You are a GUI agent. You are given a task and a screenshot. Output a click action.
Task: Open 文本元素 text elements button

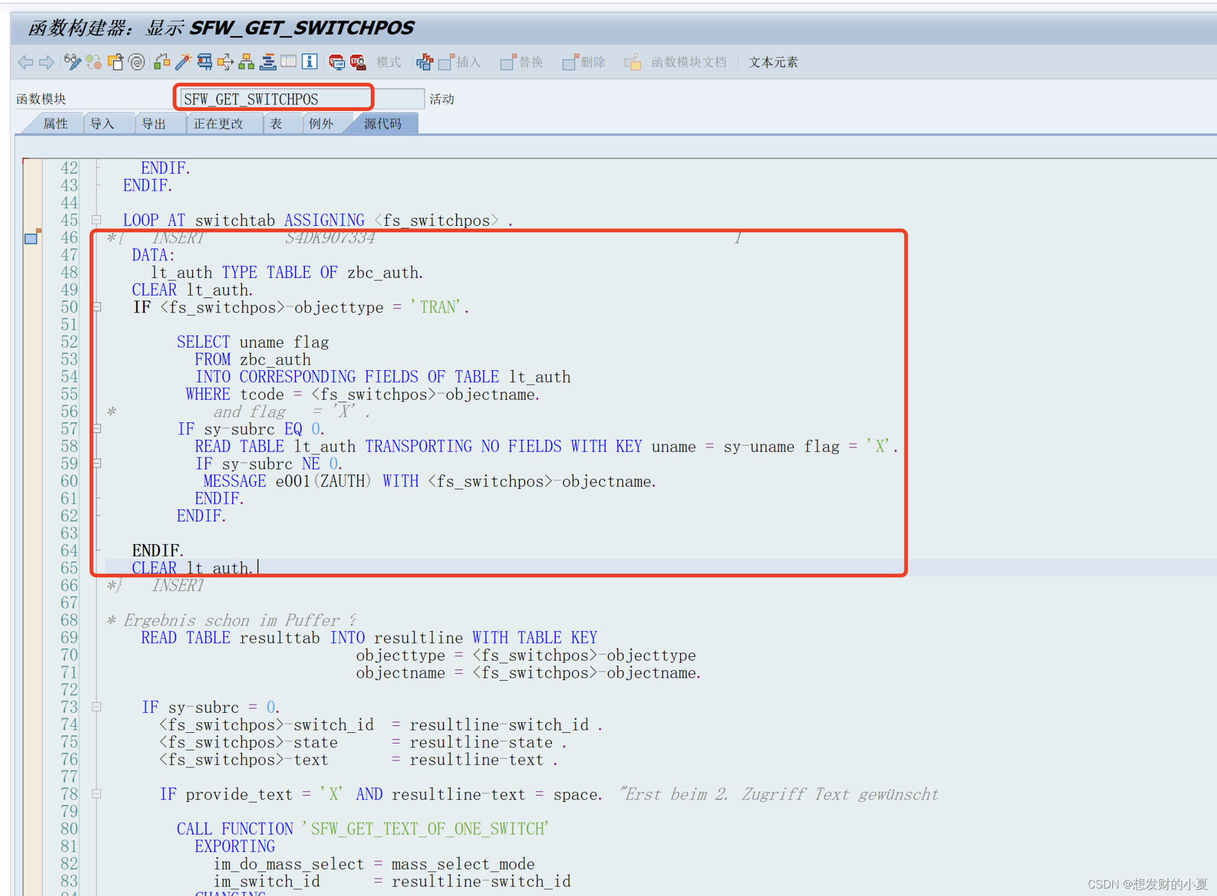pyautogui.click(x=773, y=62)
